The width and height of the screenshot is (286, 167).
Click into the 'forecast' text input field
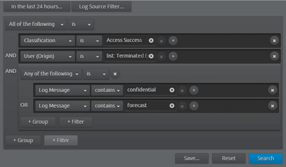click(x=147, y=106)
